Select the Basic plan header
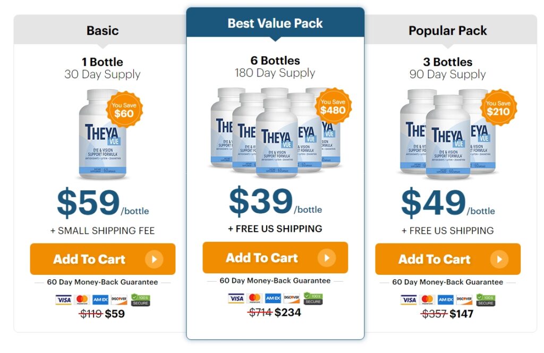 click(103, 31)
